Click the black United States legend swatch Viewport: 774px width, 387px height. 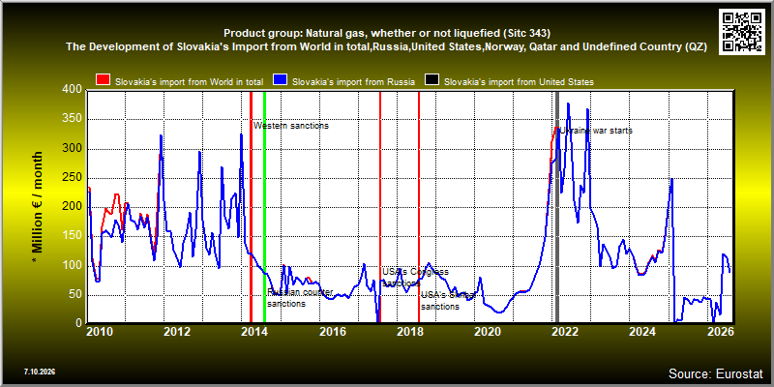coord(432,81)
